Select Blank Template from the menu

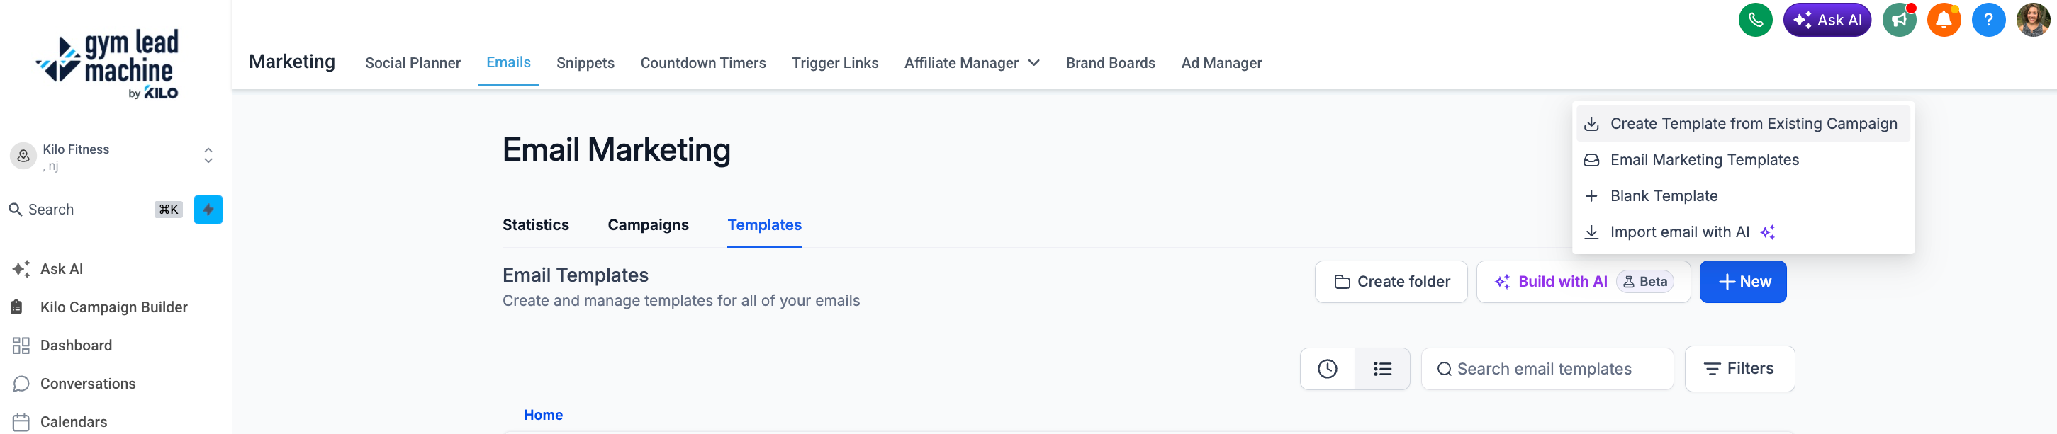tap(1664, 196)
